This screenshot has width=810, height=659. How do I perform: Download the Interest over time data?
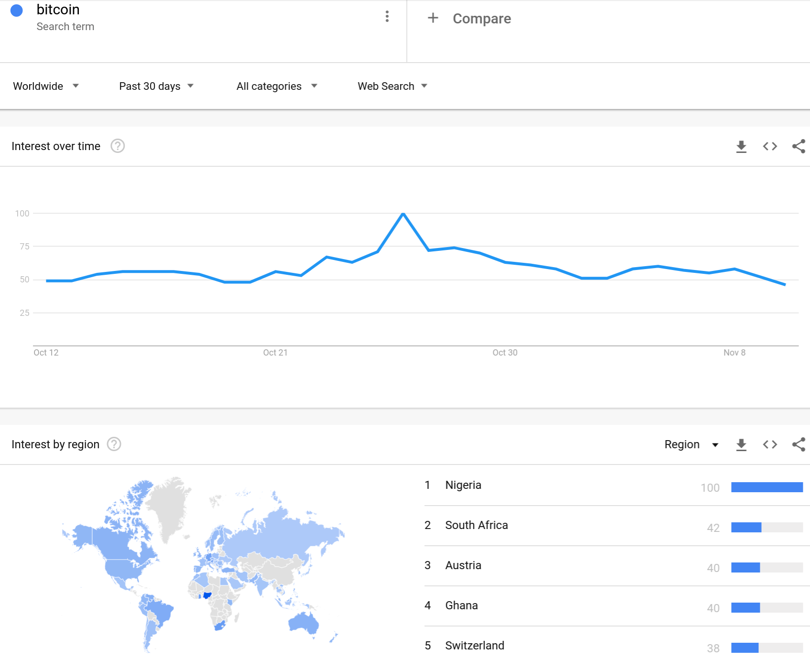(x=741, y=146)
